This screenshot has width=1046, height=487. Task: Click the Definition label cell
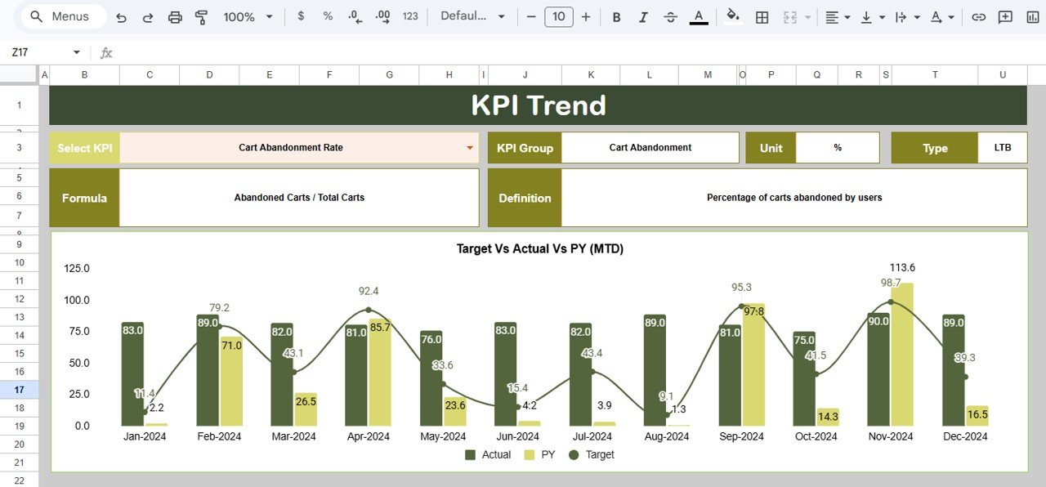pos(525,198)
